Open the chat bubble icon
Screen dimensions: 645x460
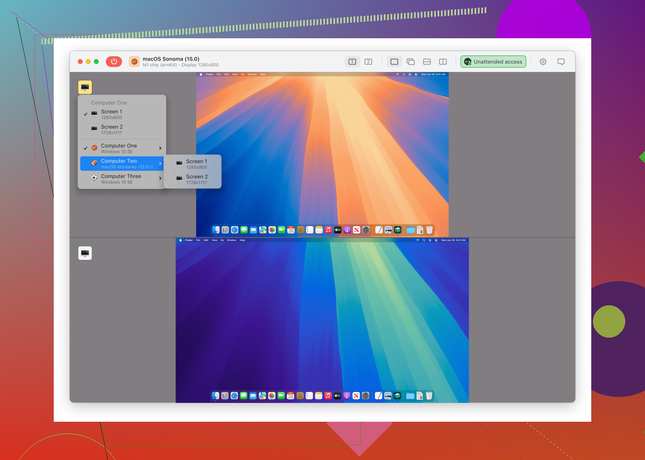(561, 62)
